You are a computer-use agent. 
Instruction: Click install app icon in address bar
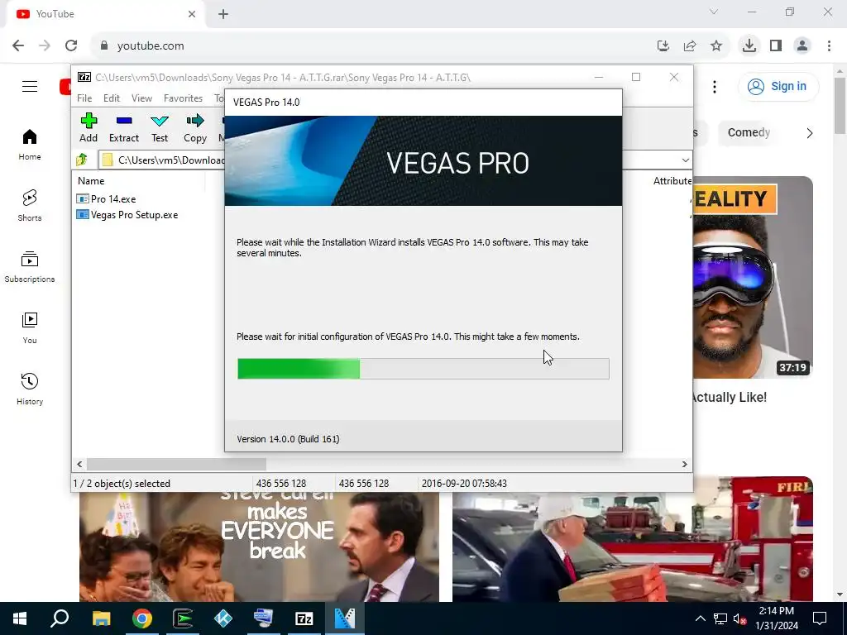663,46
